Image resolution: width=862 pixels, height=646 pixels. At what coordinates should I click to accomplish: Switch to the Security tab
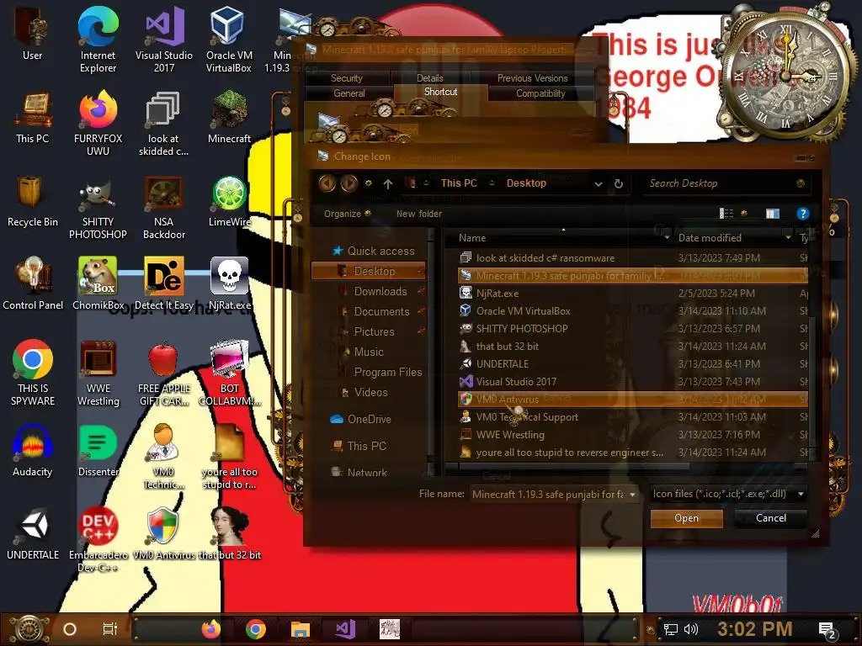[346, 78]
